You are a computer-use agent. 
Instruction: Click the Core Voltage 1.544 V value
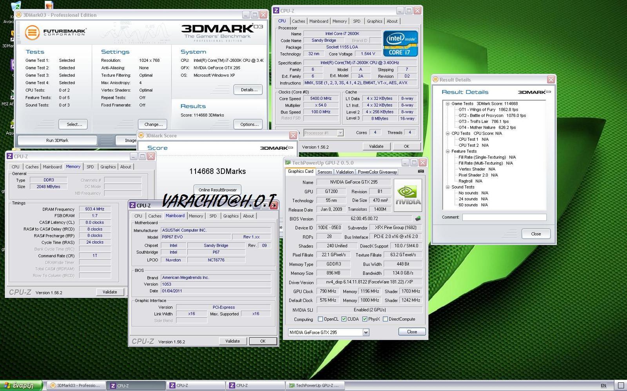click(368, 54)
